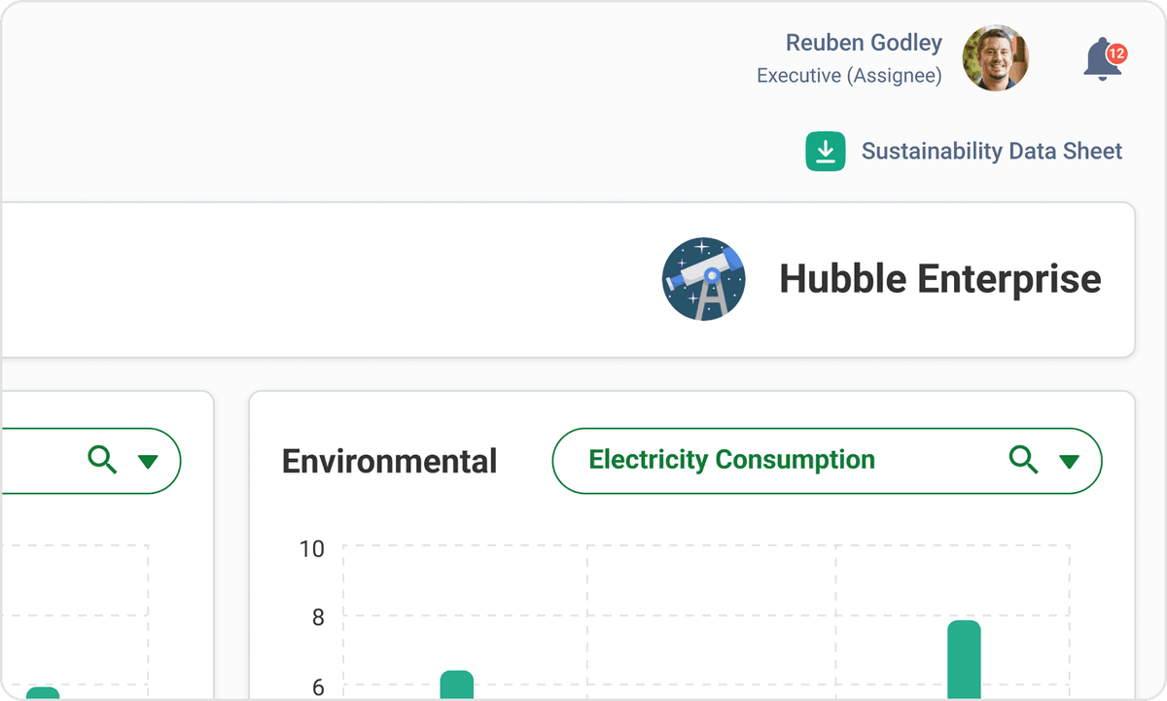Click Reuben Godley's profile avatar

996,58
